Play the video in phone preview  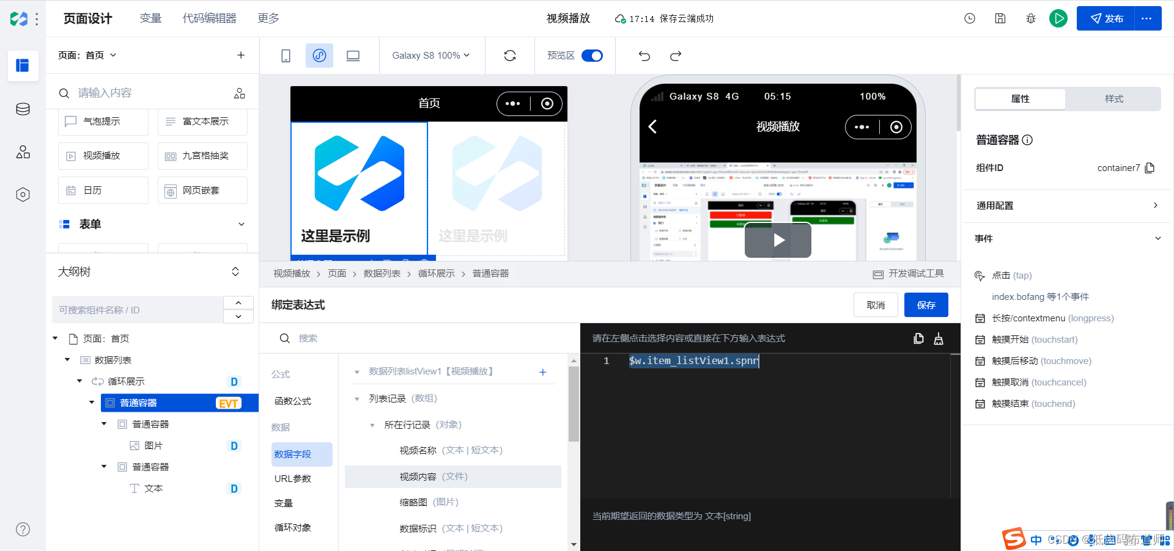pyautogui.click(x=778, y=240)
